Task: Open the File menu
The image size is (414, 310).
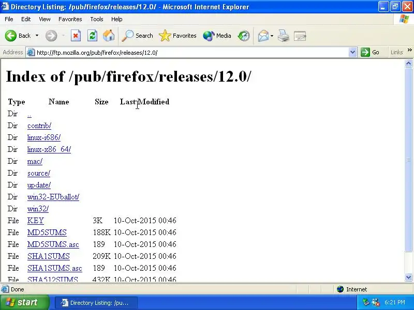Action: coord(9,19)
